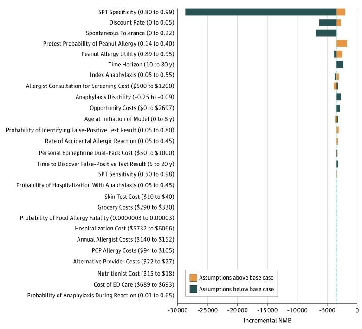362x329 pixels.
Task: Click the "Assumptions above base case" legend text
Action: coord(237,278)
